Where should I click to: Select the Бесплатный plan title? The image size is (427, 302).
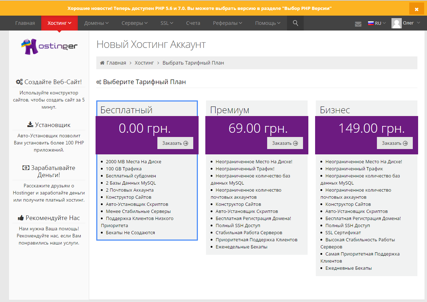tap(126, 110)
